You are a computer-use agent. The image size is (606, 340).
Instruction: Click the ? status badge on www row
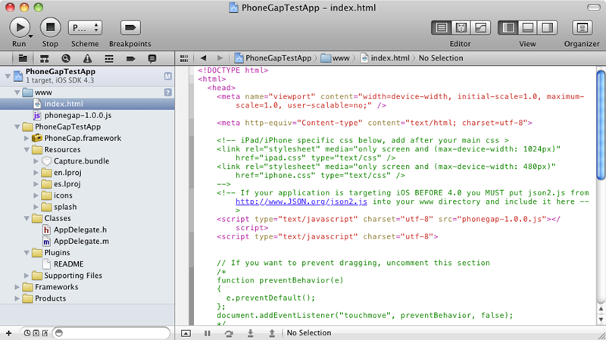(167, 92)
